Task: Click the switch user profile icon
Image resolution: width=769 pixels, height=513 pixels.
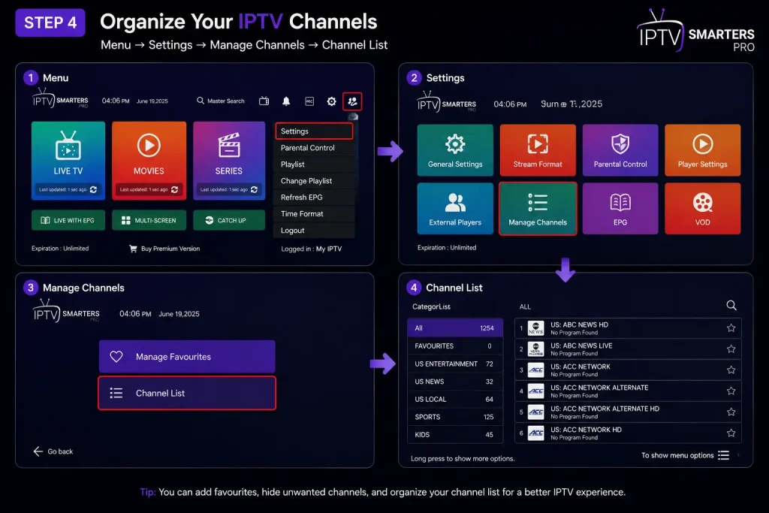Action: (x=352, y=101)
